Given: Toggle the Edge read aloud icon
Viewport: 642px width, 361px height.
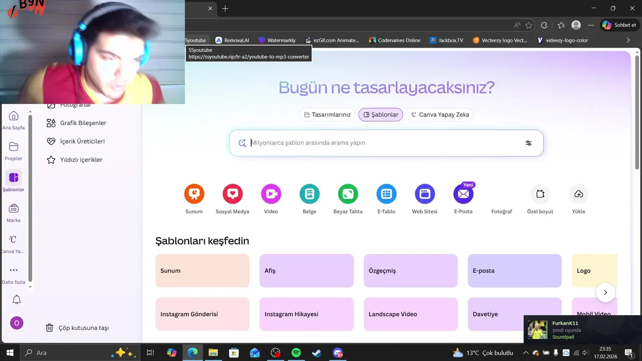Looking at the screenshot, I should click(517, 25).
